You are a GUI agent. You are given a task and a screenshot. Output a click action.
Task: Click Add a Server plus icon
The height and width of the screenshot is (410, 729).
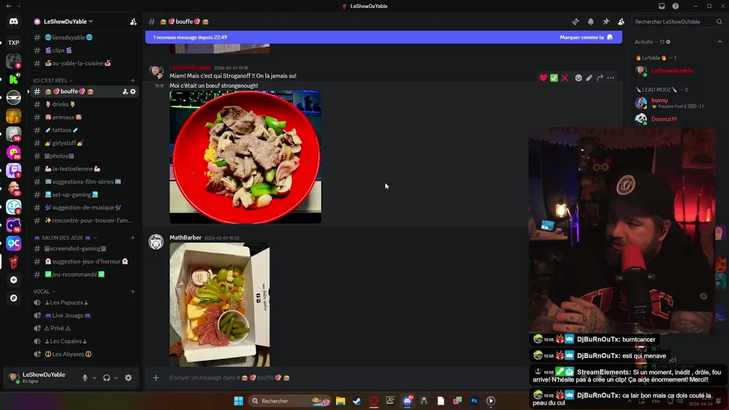(14, 280)
